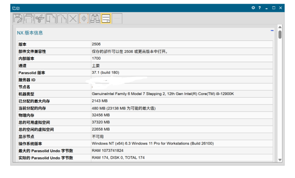
Task: Click the scrollbar up arrow
Action: (x=280, y=27)
